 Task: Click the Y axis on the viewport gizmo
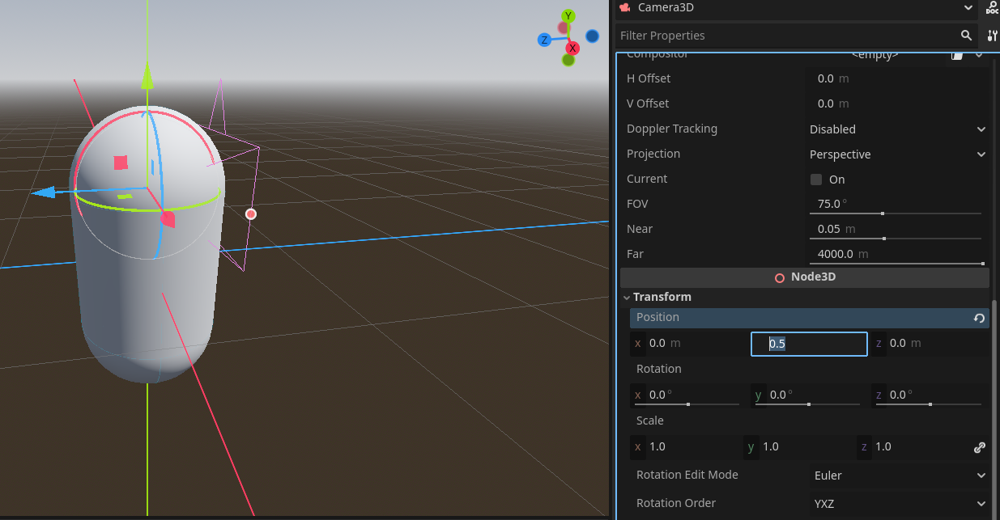coord(567,15)
